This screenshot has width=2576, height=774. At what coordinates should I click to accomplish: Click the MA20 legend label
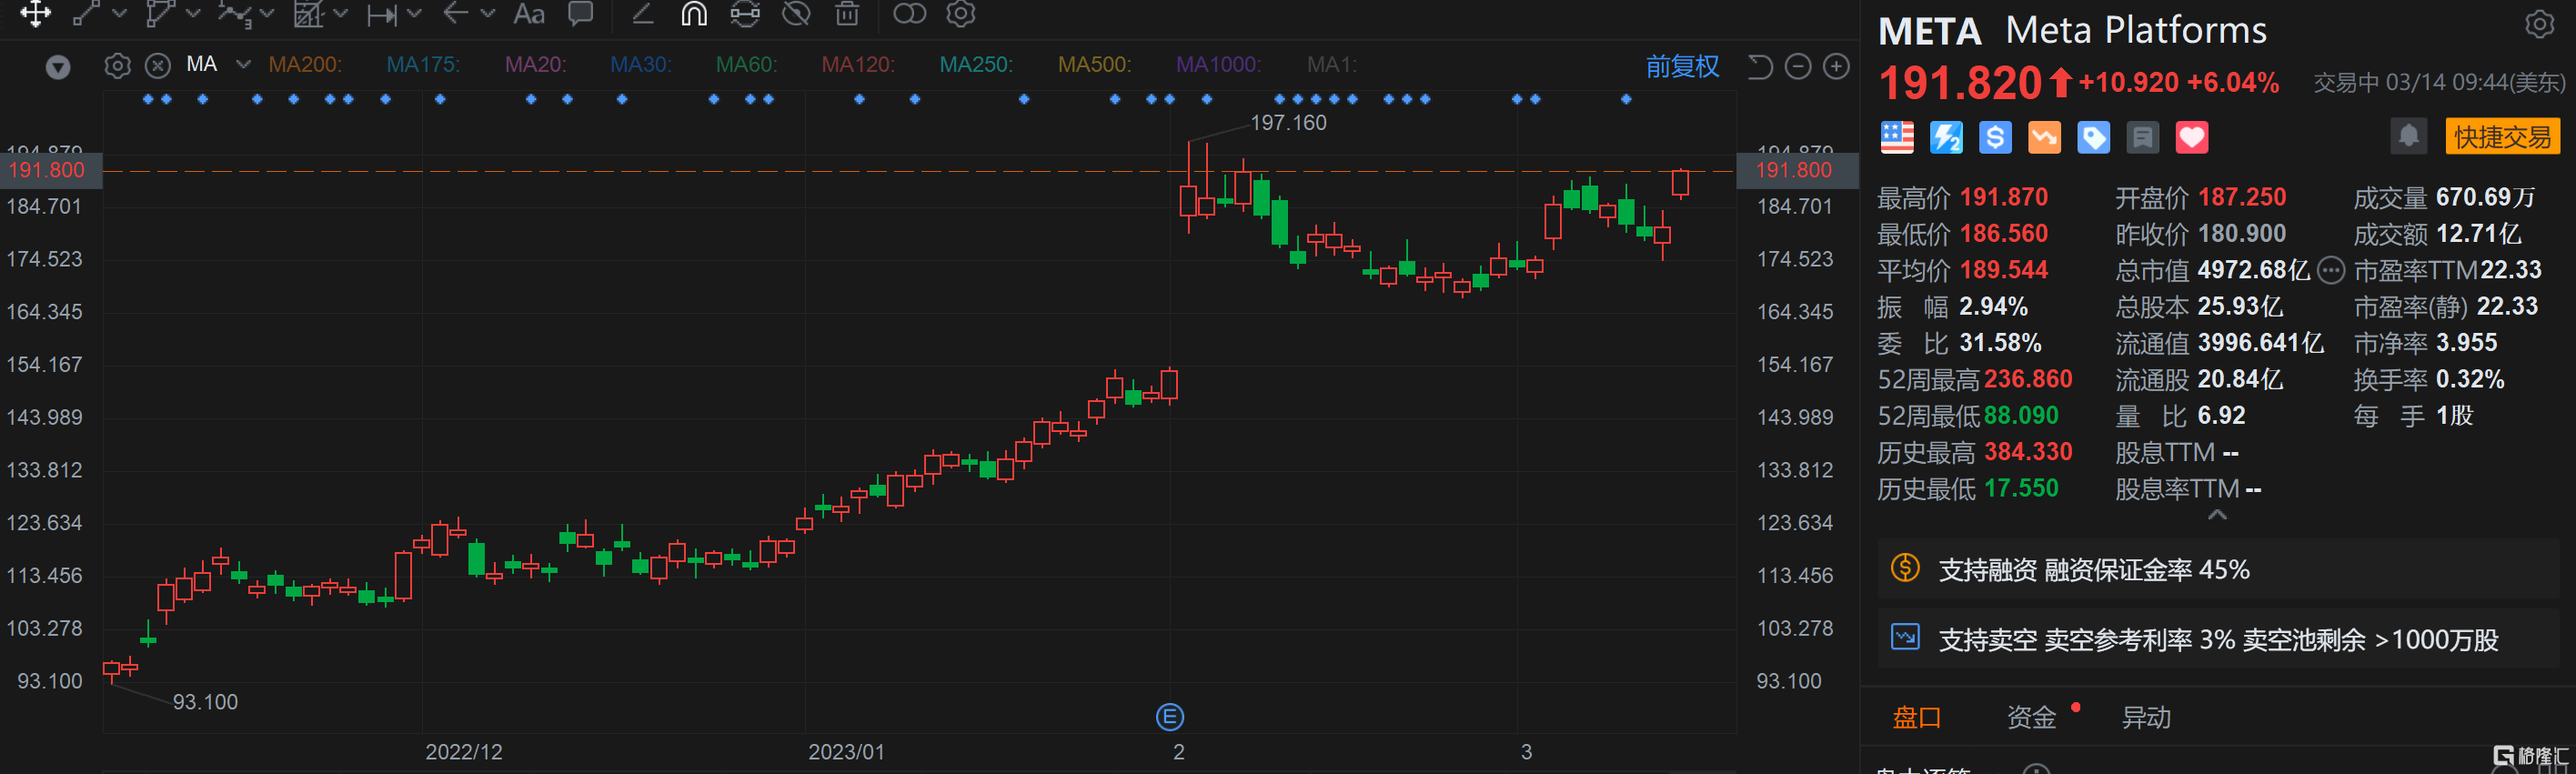(535, 65)
